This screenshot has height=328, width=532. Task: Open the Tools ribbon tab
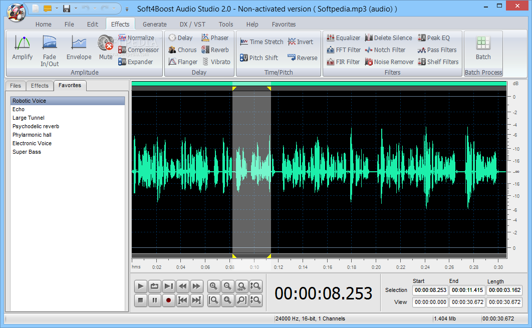[225, 25]
